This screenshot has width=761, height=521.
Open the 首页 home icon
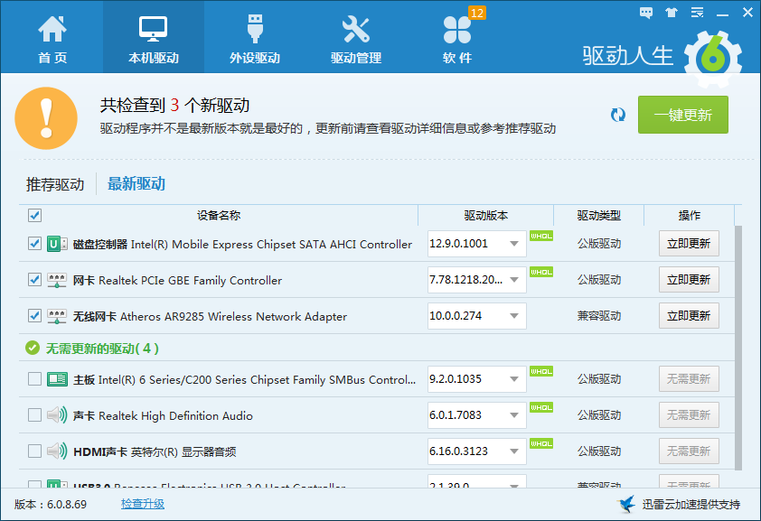pyautogui.click(x=52, y=32)
